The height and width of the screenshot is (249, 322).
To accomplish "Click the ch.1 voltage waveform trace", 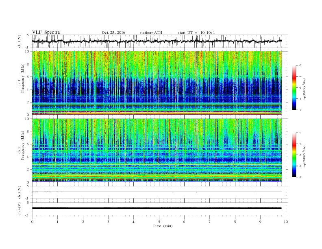I will pyautogui.click(x=157, y=41).
